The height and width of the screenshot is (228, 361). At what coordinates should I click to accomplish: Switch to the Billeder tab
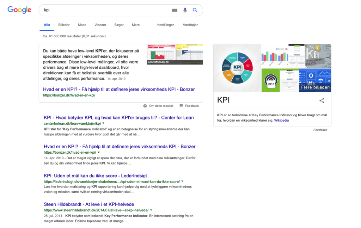64,25
